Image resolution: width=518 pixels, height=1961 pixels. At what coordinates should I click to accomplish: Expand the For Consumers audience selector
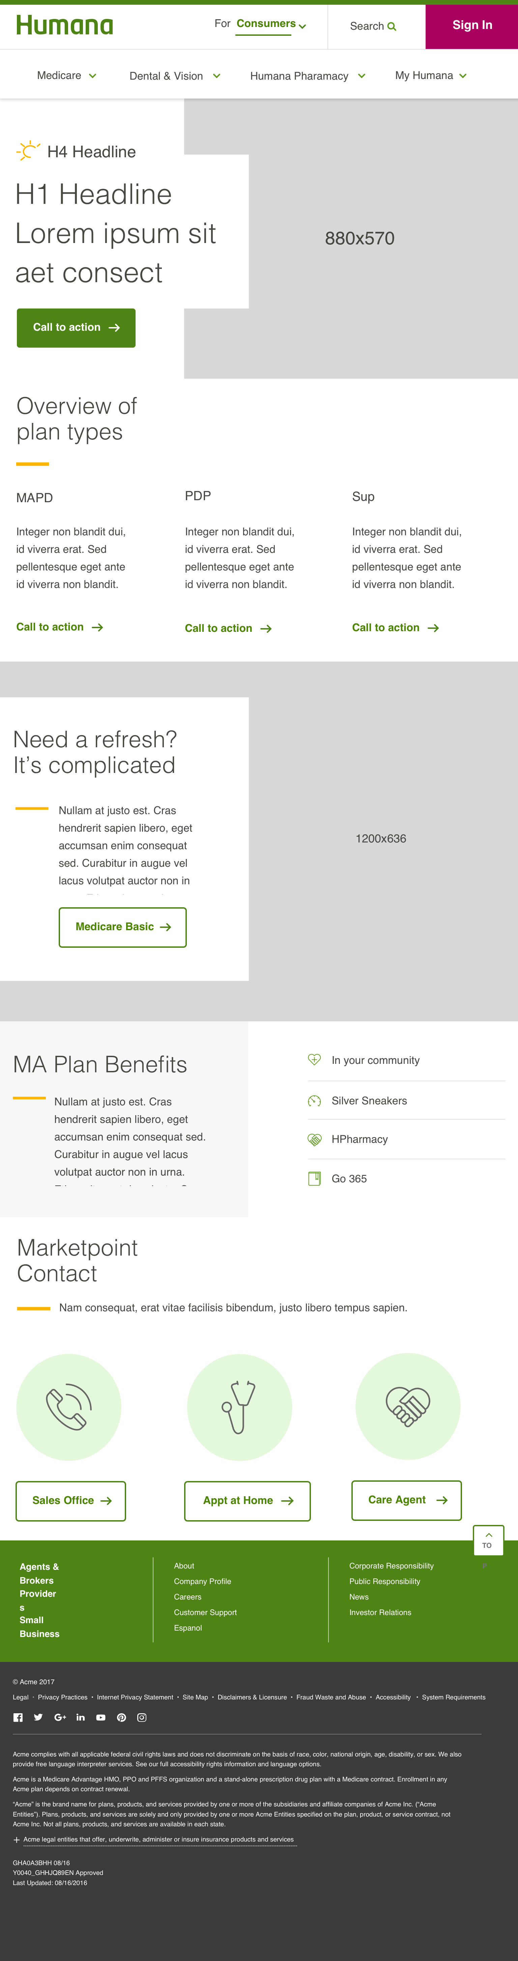[x=270, y=24]
